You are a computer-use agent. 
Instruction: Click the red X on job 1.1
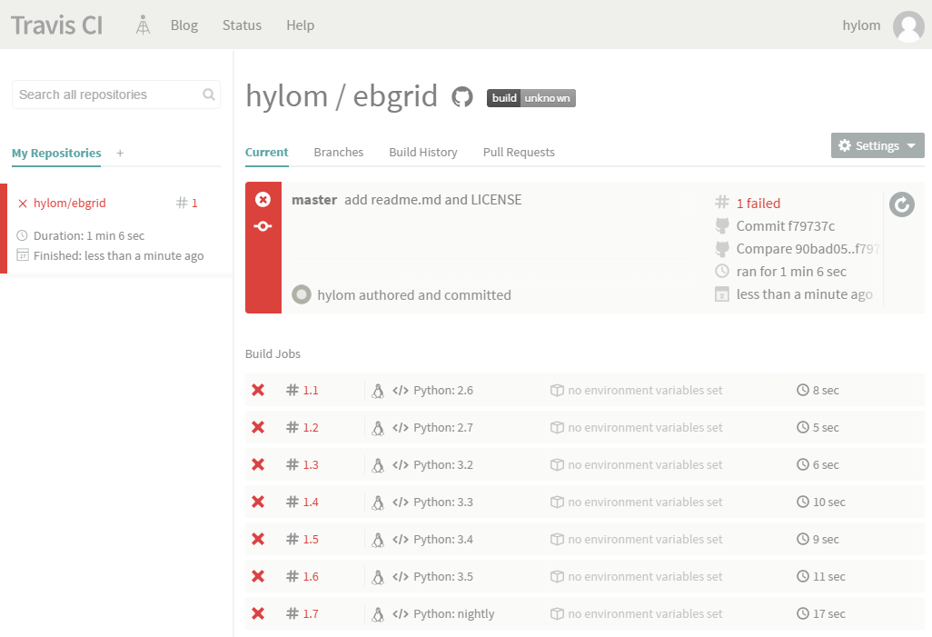tap(258, 390)
